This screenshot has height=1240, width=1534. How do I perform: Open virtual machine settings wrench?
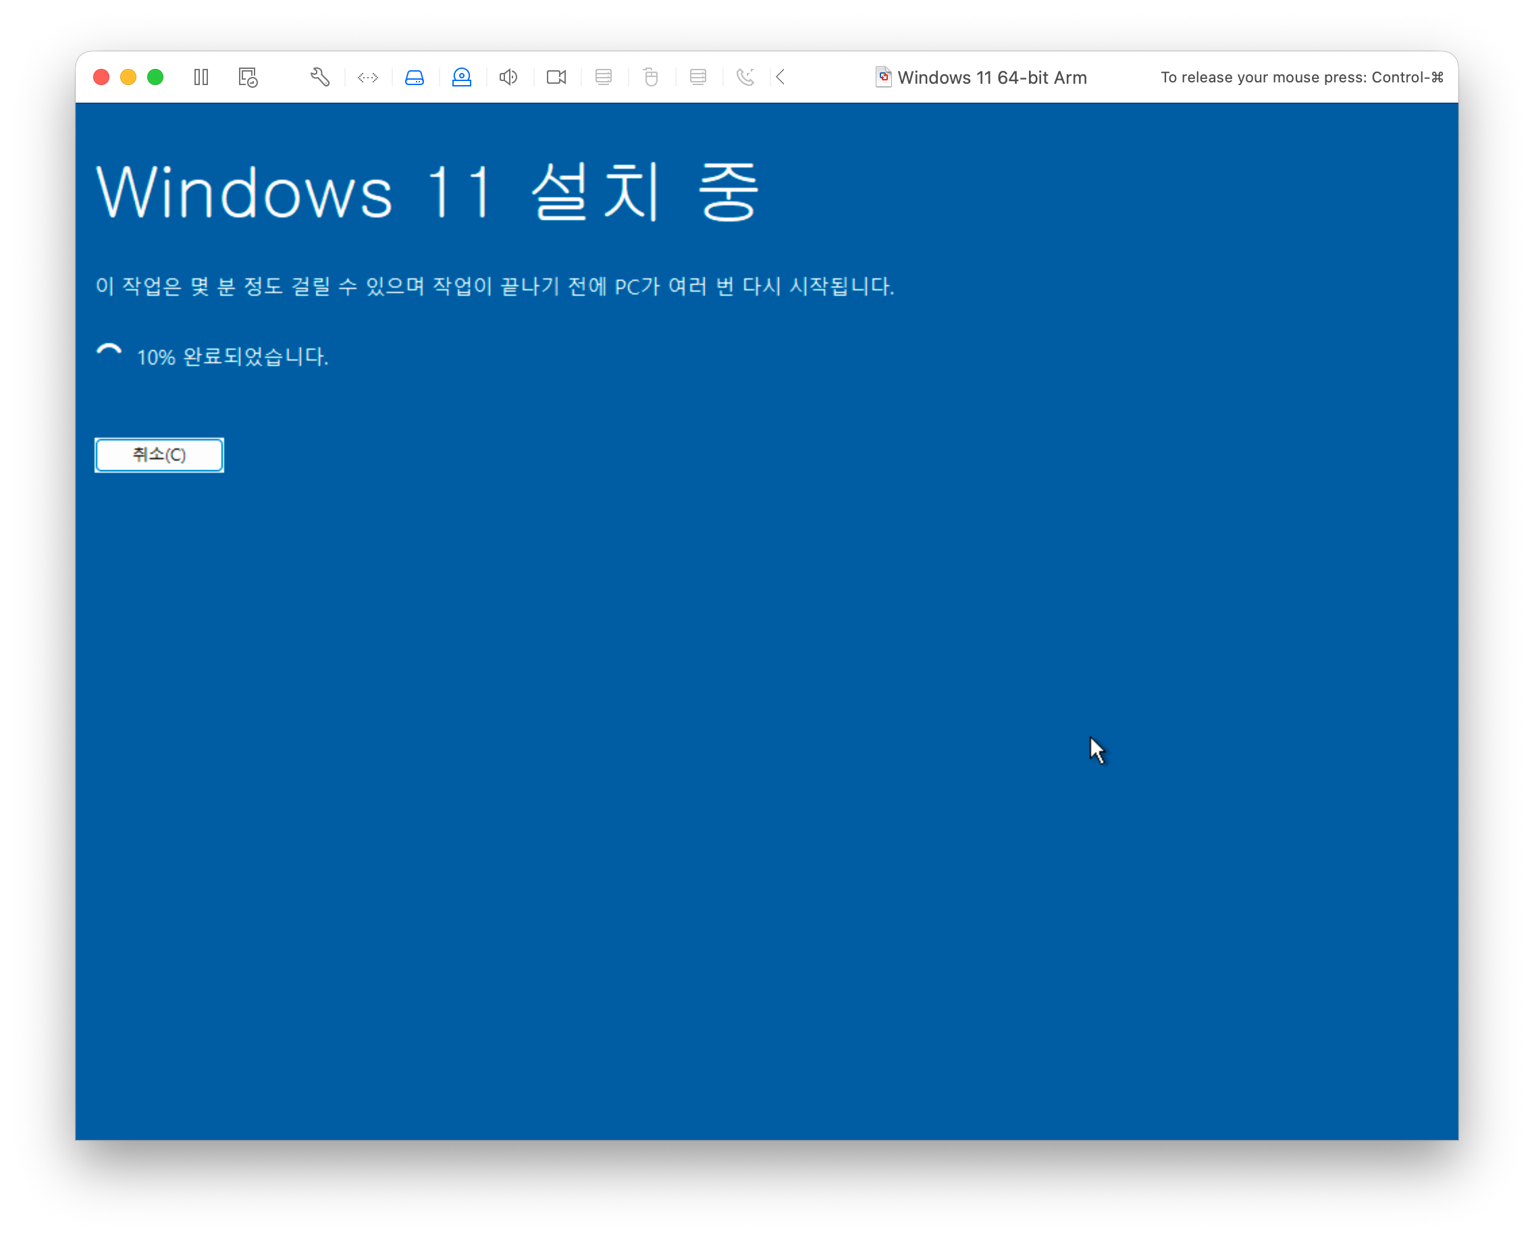point(320,77)
